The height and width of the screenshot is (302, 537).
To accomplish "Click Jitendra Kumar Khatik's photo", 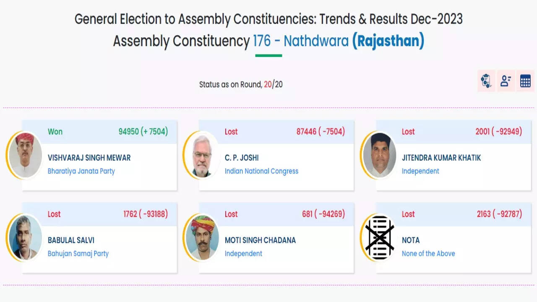I will point(380,155).
